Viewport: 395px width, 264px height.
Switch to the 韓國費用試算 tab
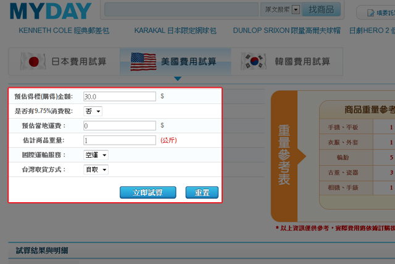pos(304,62)
